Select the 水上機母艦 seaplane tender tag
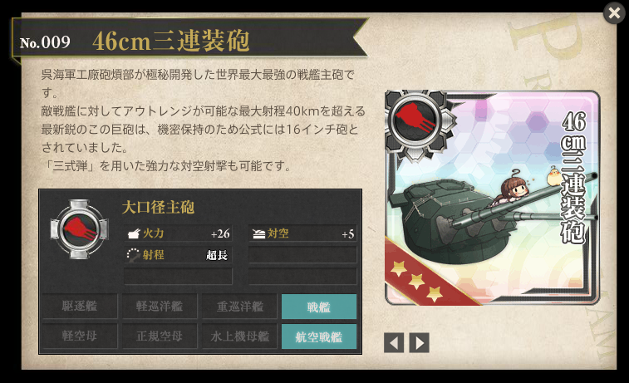Screen dimensions: 629x383 pos(239,336)
